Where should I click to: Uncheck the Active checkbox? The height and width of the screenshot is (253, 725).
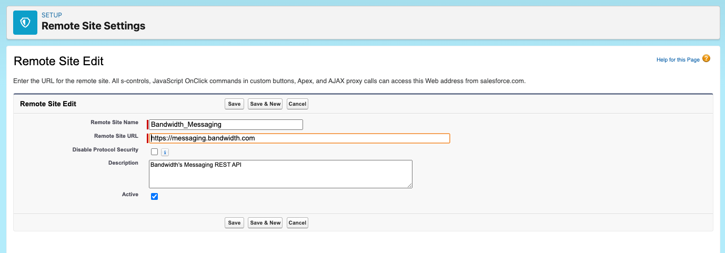(154, 196)
